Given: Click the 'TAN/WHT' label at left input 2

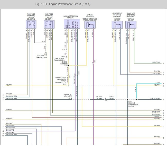Looking at the screenshot, I should tap(9, 94).
